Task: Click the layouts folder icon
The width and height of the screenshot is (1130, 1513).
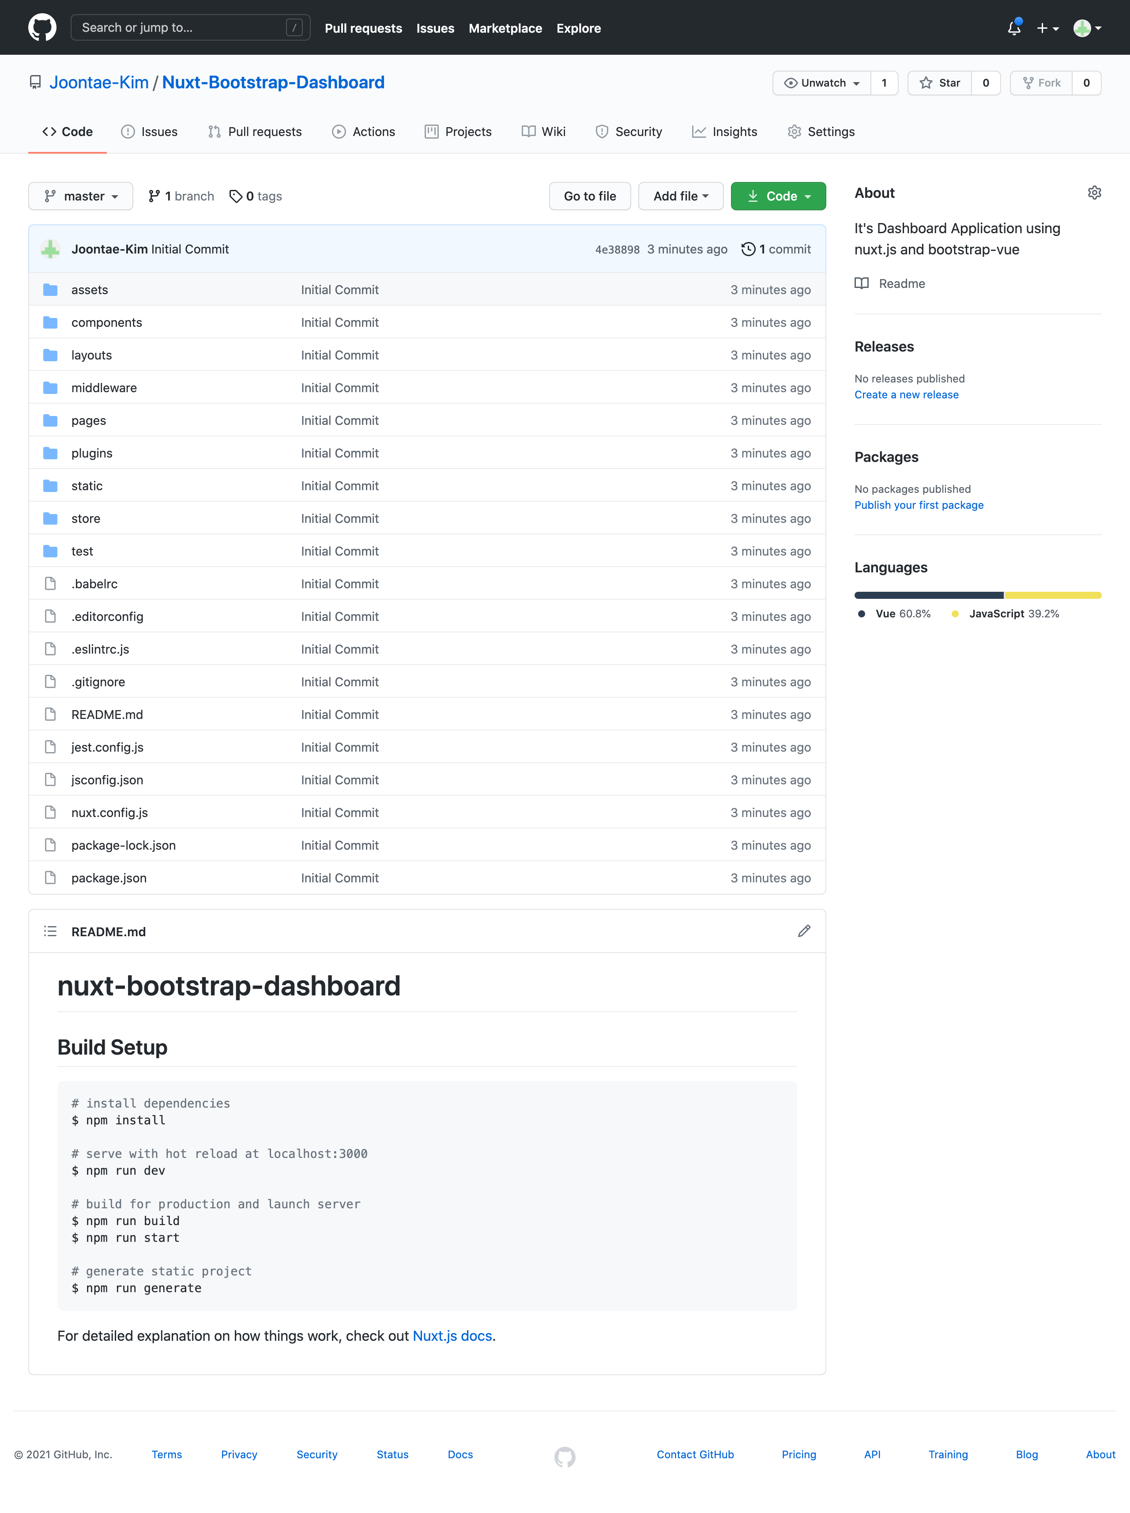Action: click(x=50, y=355)
